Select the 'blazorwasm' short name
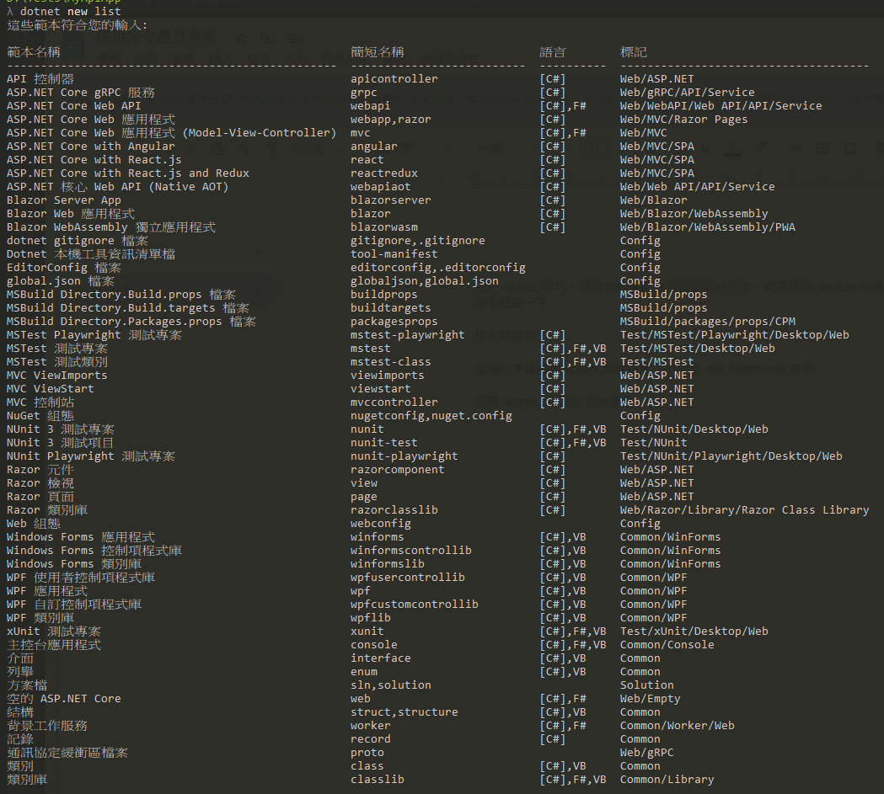The image size is (884, 794). (x=384, y=227)
